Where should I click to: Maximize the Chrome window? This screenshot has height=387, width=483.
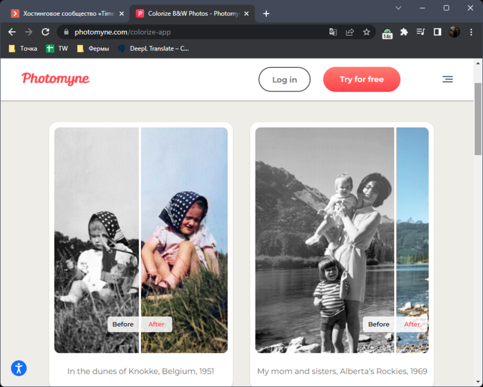pos(446,8)
